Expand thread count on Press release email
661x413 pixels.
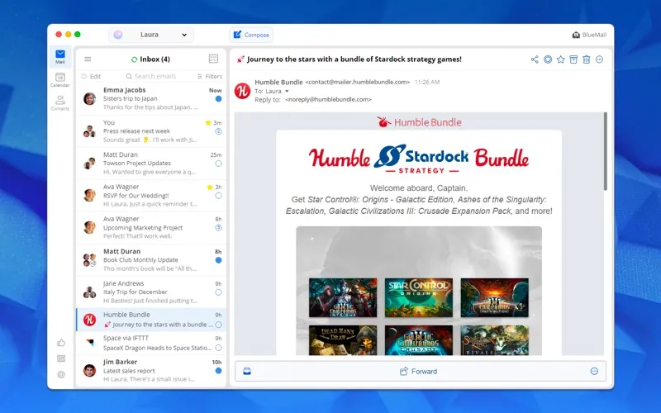click(x=218, y=131)
